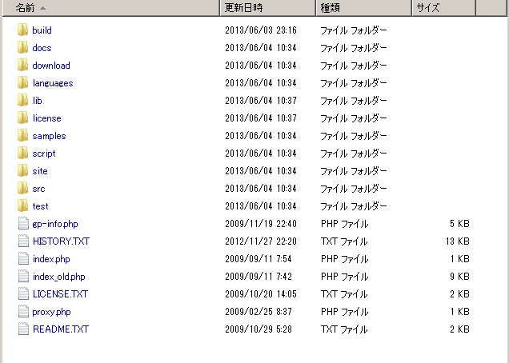Select the HISTORY.TXT file icon
The image size is (509, 363).
pos(22,241)
